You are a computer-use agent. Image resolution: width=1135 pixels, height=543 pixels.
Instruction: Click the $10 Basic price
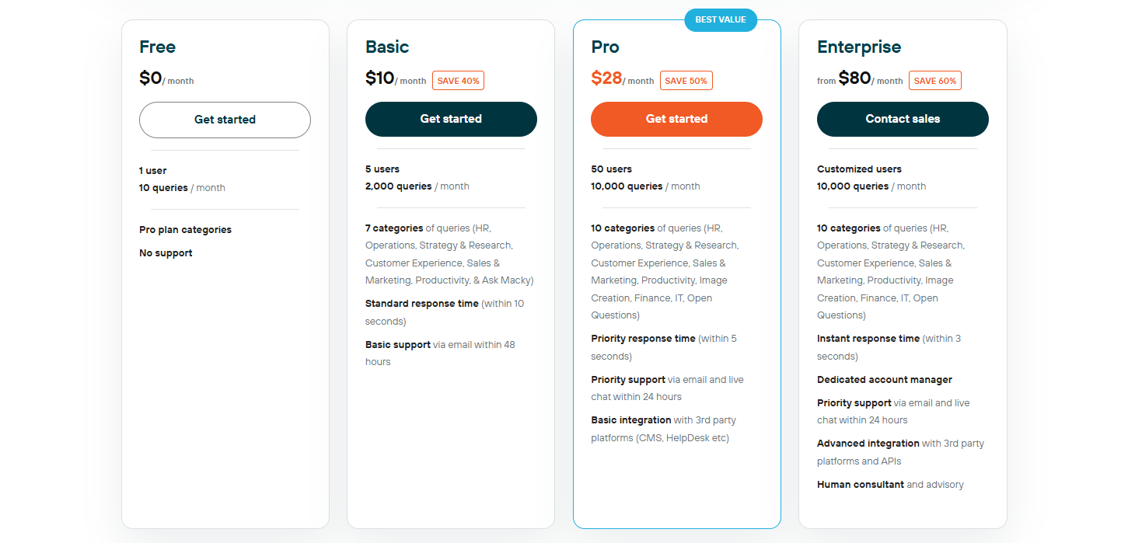coord(380,78)
